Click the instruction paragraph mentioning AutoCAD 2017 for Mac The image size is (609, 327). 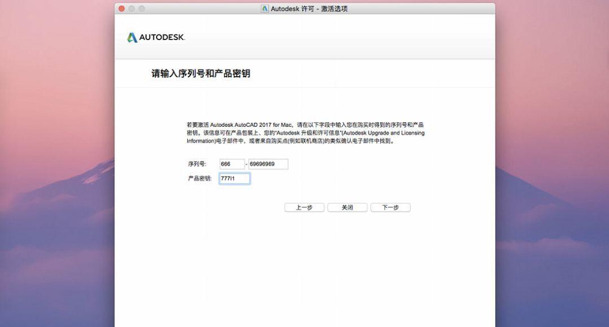pos(306,133)
